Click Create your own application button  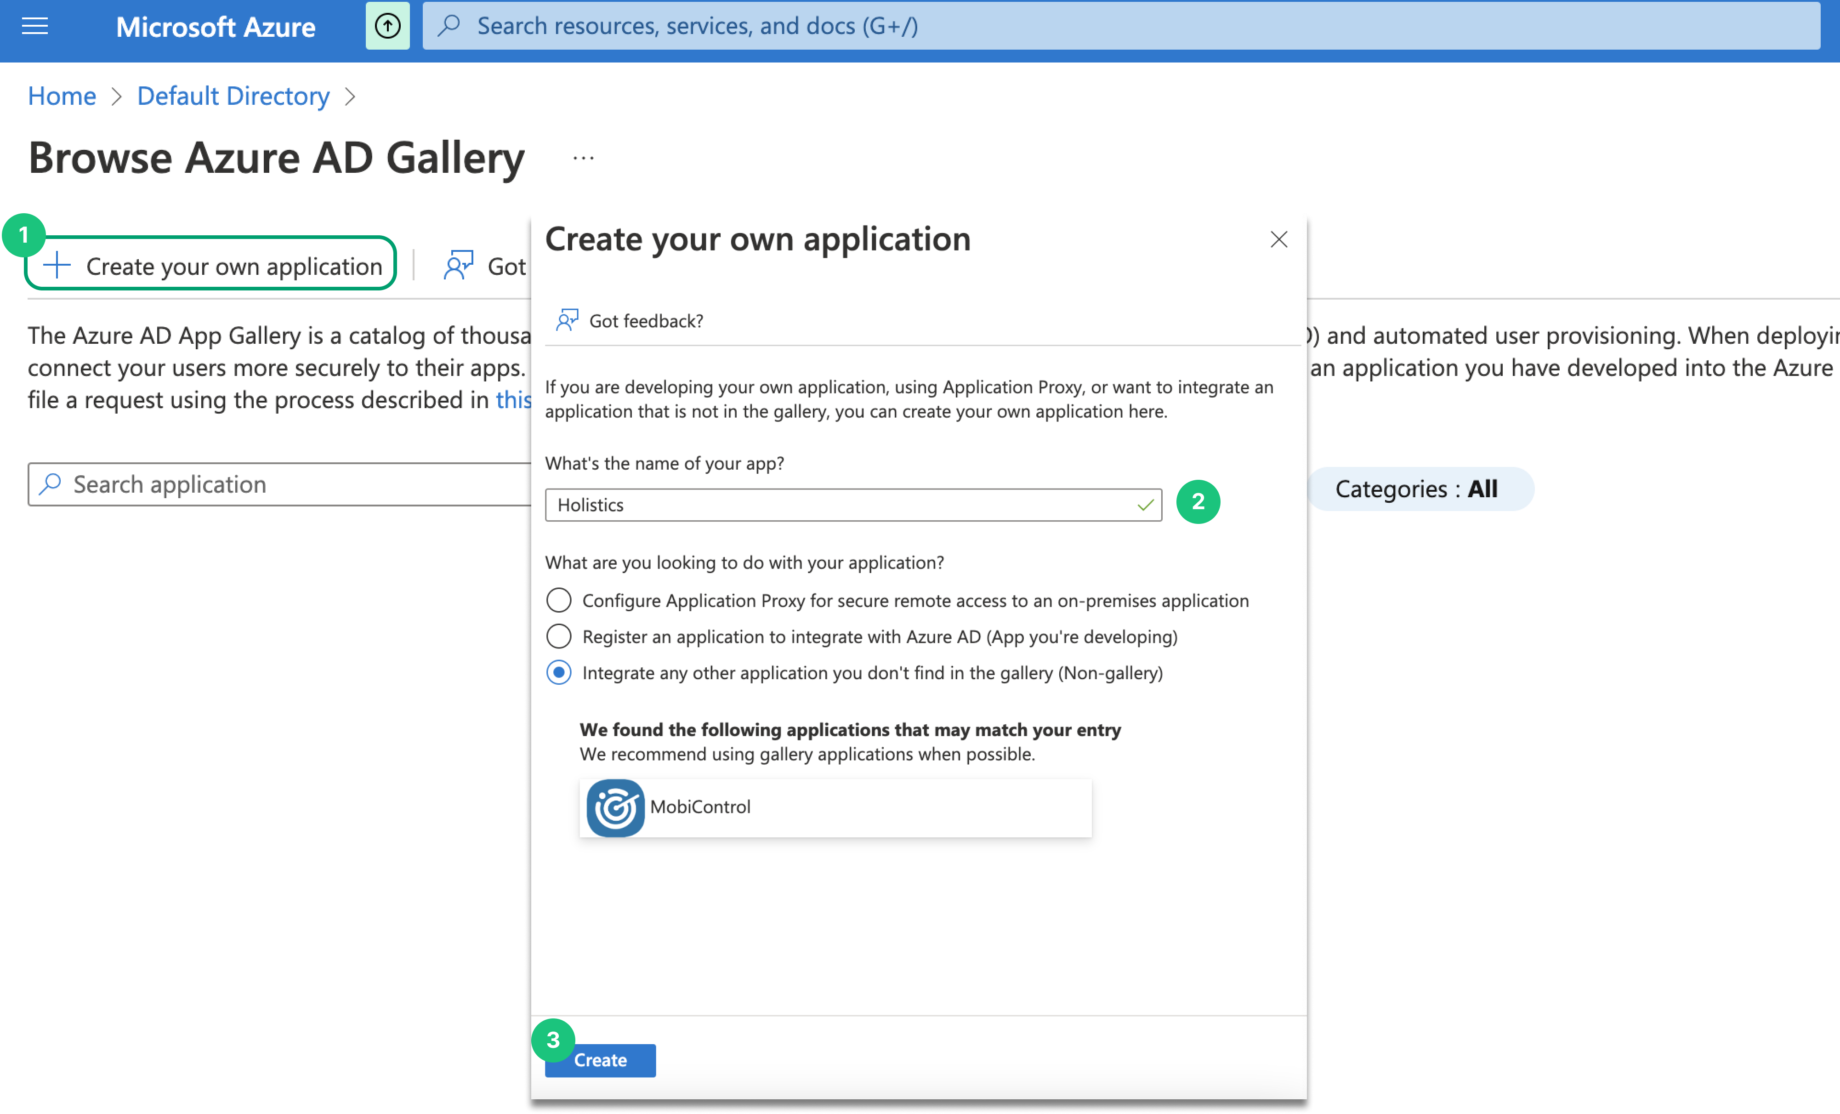(210, 264)
